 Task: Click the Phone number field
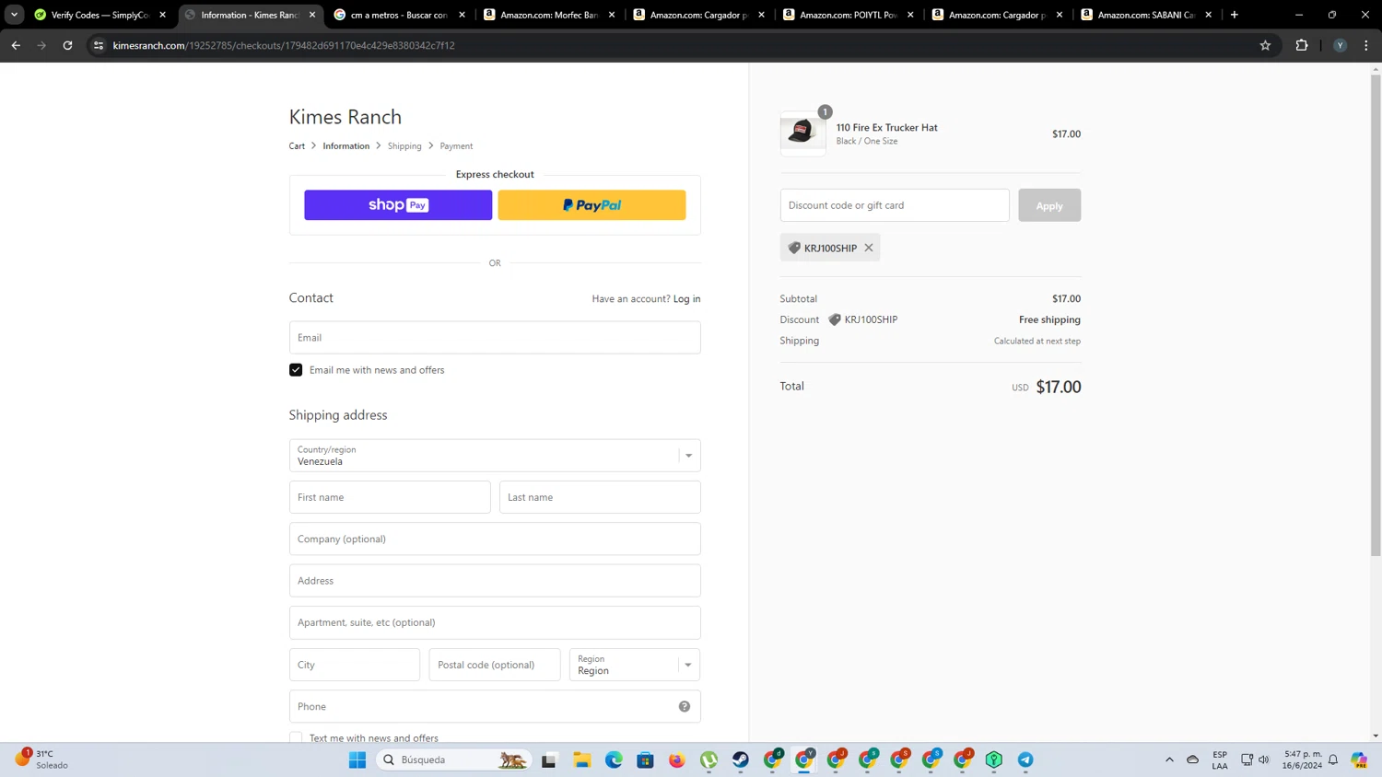(x=495, y=706)
